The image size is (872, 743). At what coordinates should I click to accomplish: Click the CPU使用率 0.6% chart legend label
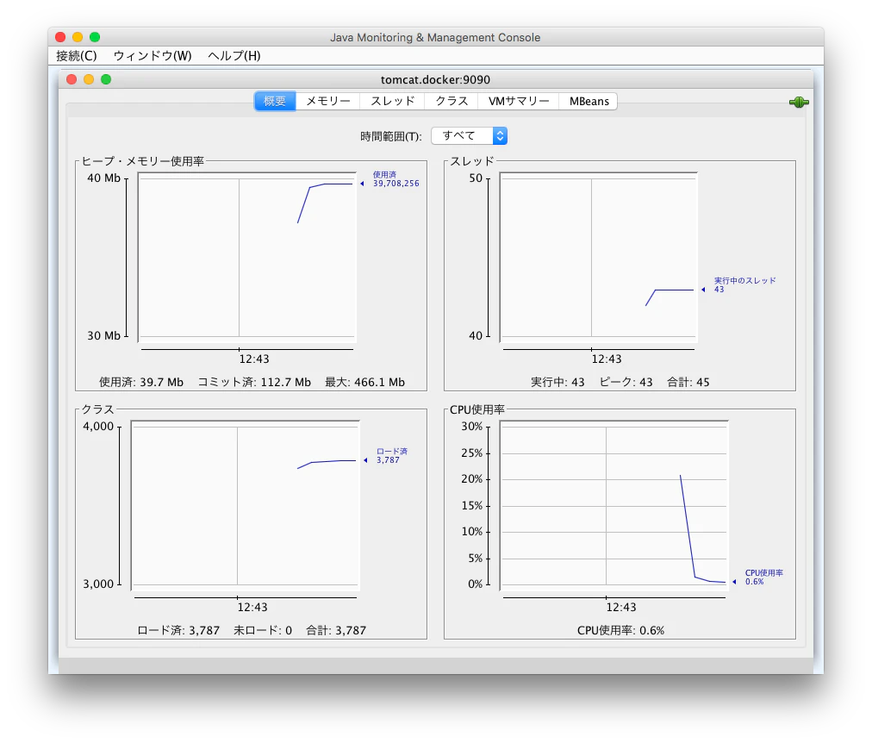pos(763,578)
